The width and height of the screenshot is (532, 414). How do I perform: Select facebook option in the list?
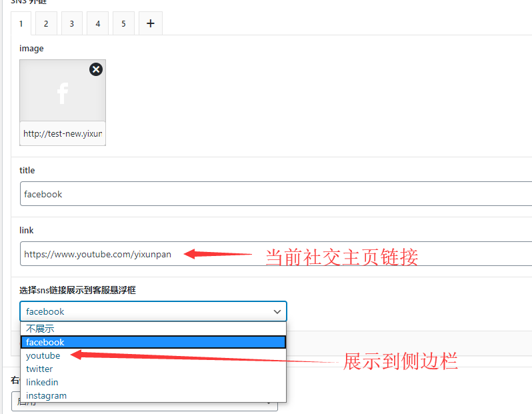coord(153,342)
